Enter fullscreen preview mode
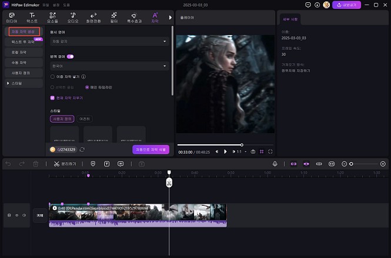The width and height of the screenshot is (391, 258). point(270,151)
